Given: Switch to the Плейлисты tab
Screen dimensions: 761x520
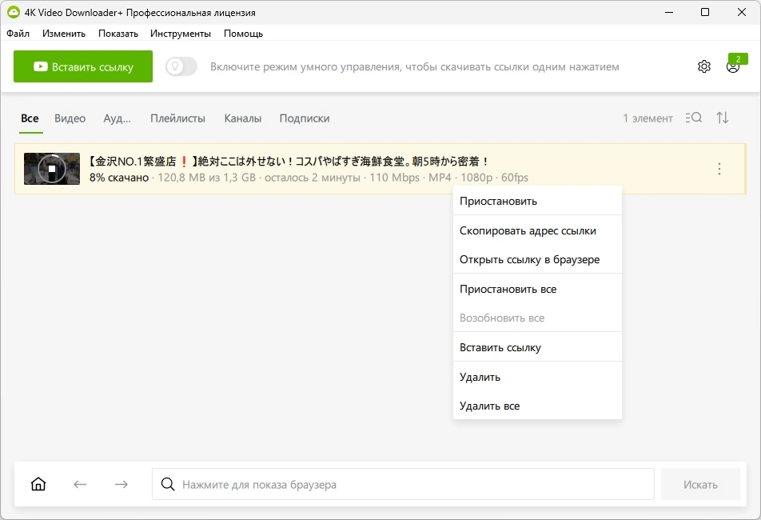Looking at the screenshot, I should click(x=177, y=118).
